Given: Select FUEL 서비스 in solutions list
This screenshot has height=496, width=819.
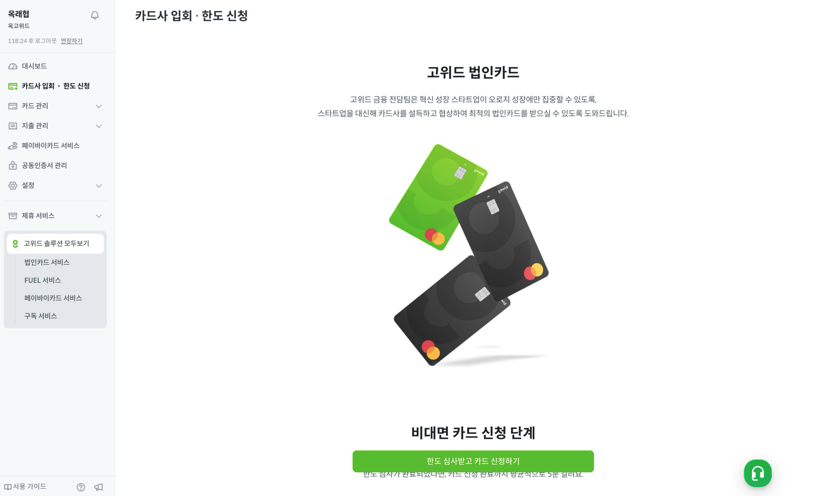Looking at the screenshot, I should click(x=42, y=280).
